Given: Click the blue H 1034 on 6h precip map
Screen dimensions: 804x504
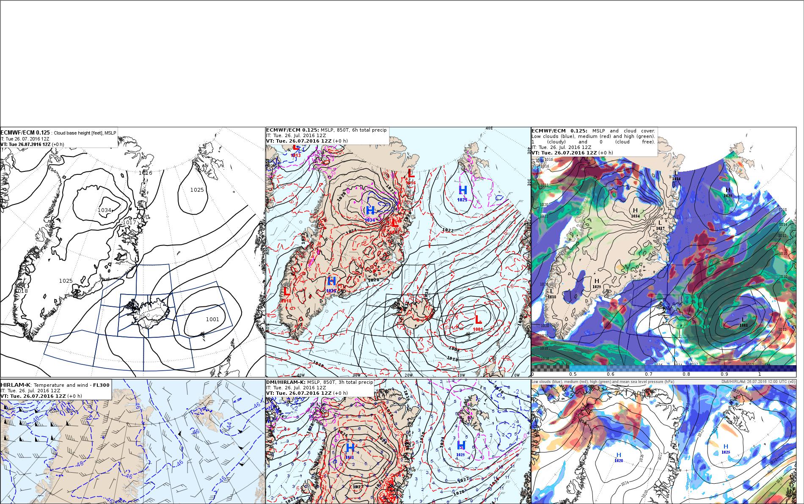Looking at the screenshot, I should click(370, 213).
